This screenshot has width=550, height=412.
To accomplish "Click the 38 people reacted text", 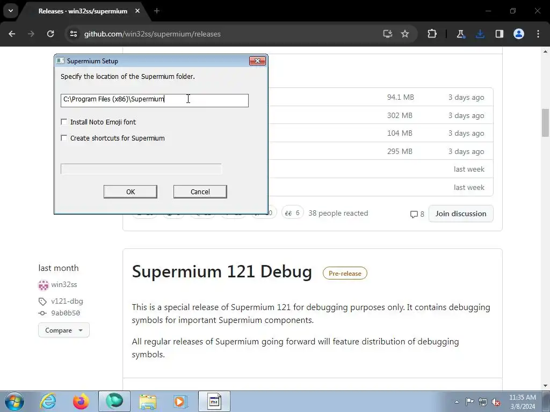I will (338, 213).
